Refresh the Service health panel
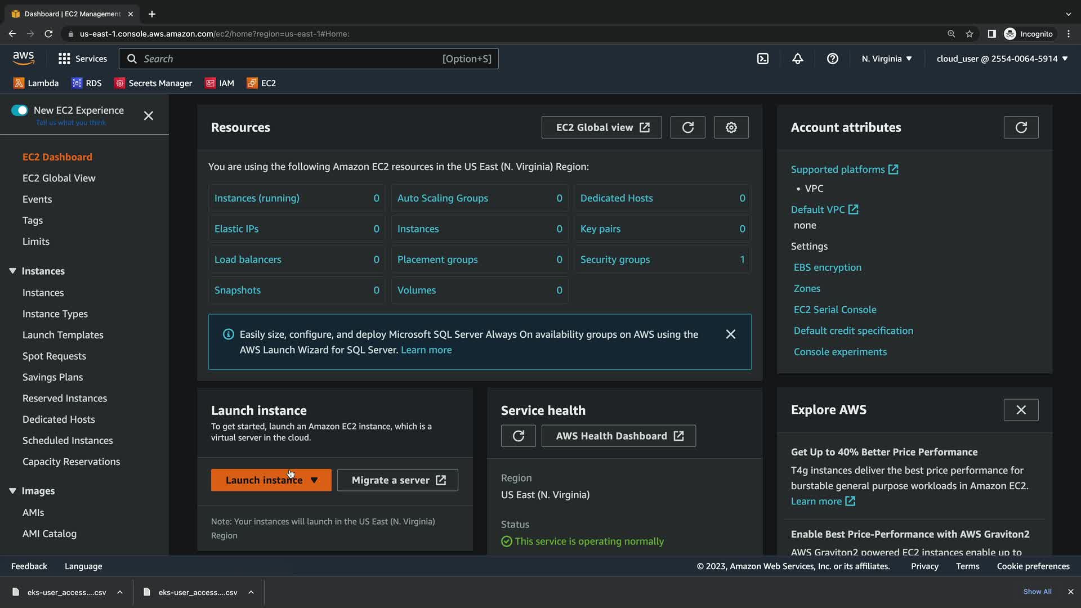 (518, 436)
